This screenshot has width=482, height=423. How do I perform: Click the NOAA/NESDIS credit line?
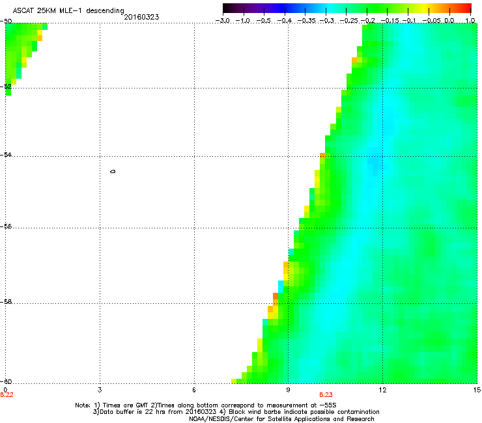click(281, 419)
